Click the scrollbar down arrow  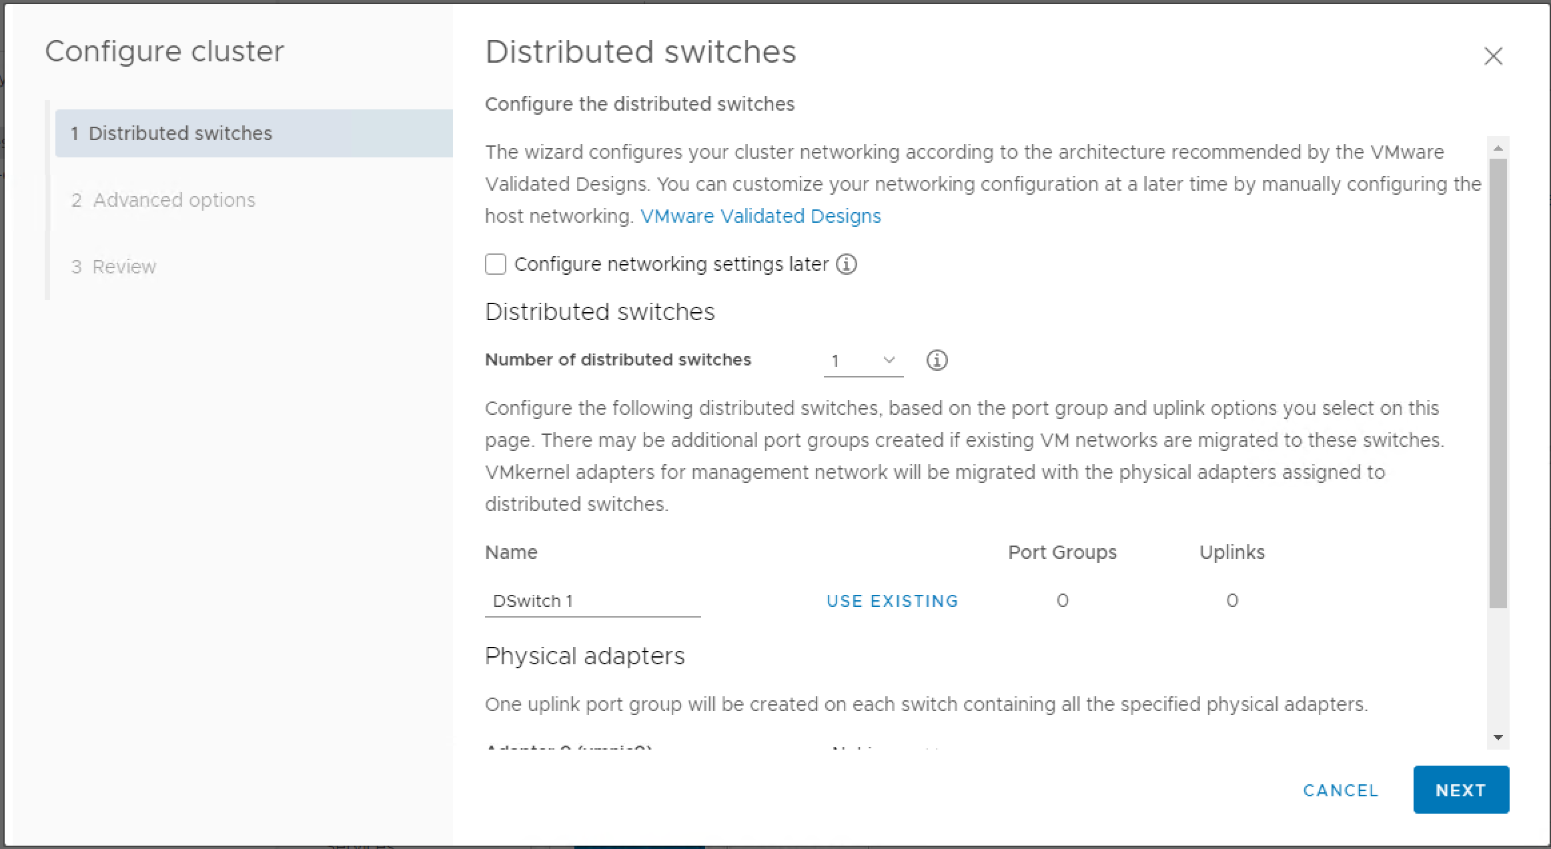pos(1498,737)
